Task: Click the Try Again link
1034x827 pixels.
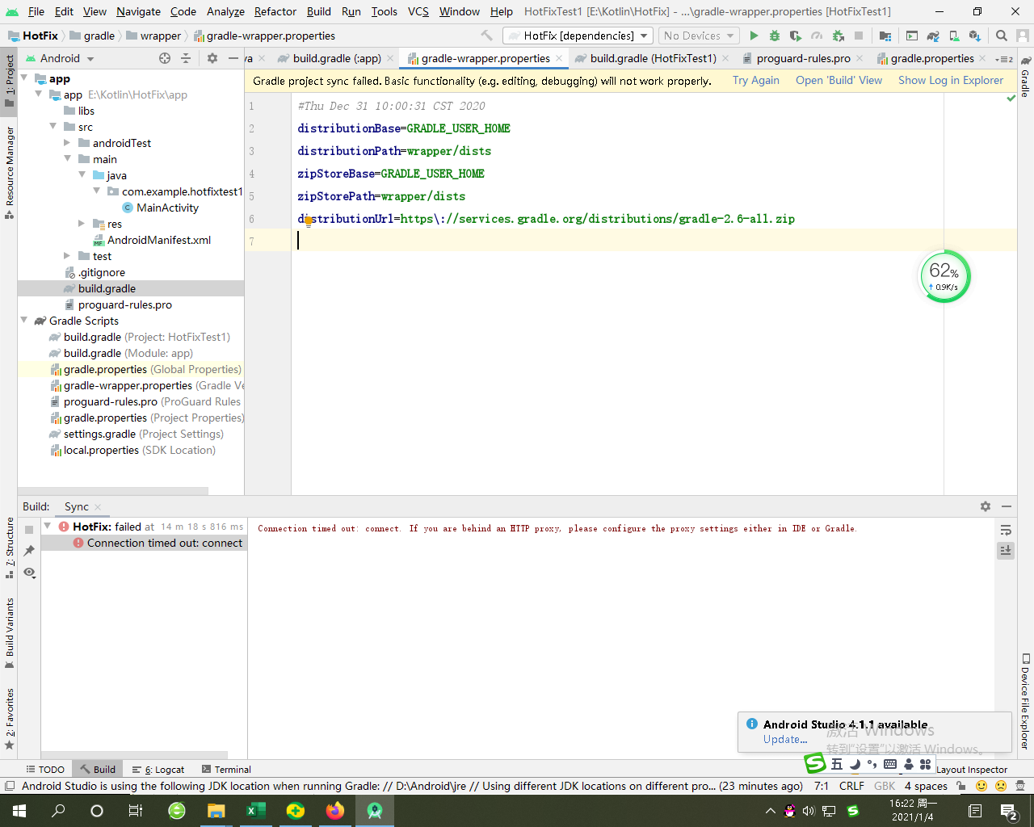Action: tap(756, 80)
